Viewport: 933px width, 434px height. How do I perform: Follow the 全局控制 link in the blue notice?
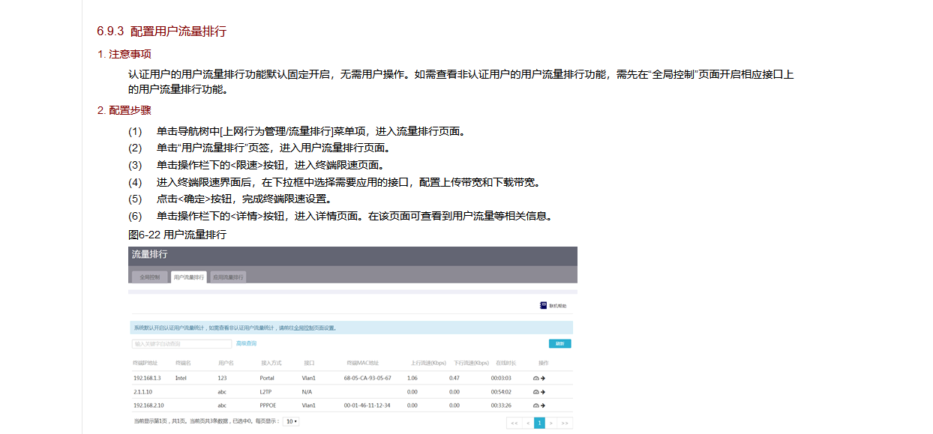coord(303,328)
